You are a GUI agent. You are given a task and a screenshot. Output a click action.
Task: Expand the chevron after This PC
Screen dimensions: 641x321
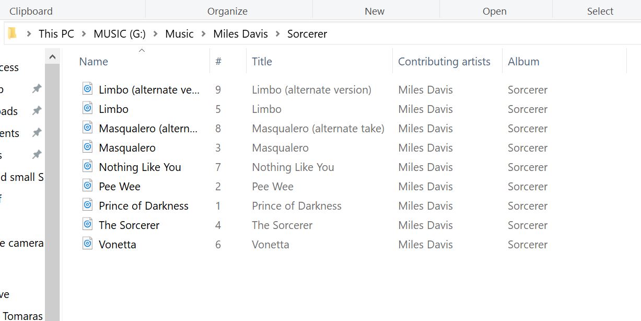[84, 34]
